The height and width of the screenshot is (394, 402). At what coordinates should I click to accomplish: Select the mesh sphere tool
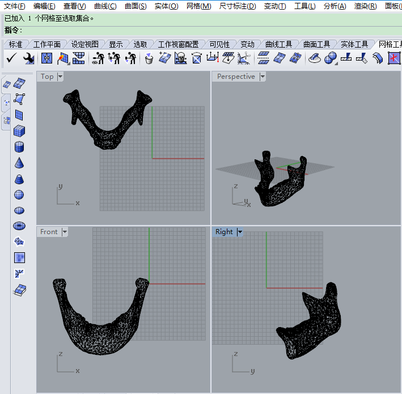point(19,194)
